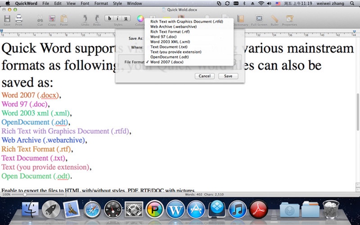
Task: Toggle italic style button
Action: [117, 18]
